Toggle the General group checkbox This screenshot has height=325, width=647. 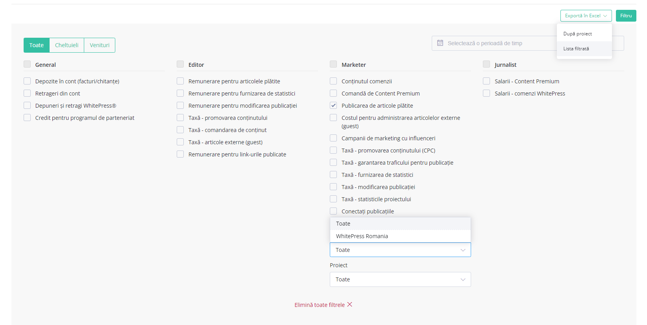coord(27,64)
